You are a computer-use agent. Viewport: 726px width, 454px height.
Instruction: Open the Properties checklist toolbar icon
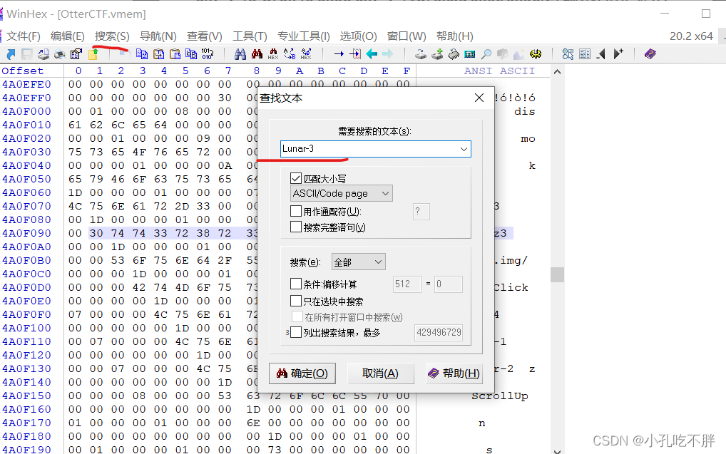pos(76,54)
